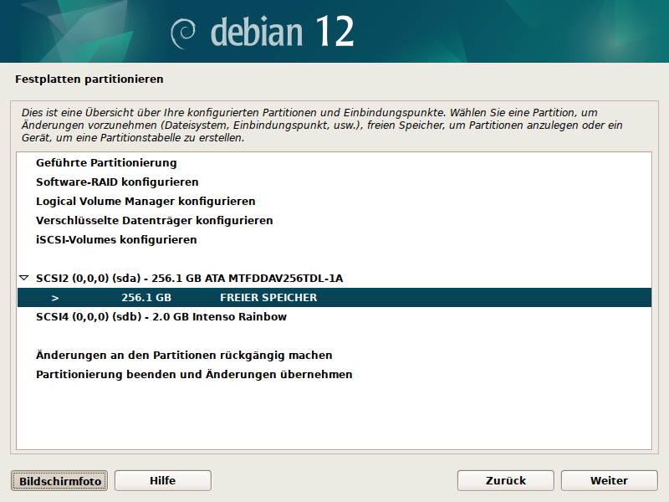Collapse the SCSI2 (sda) disk triangle
669x502 pixels.
(23, 278)
